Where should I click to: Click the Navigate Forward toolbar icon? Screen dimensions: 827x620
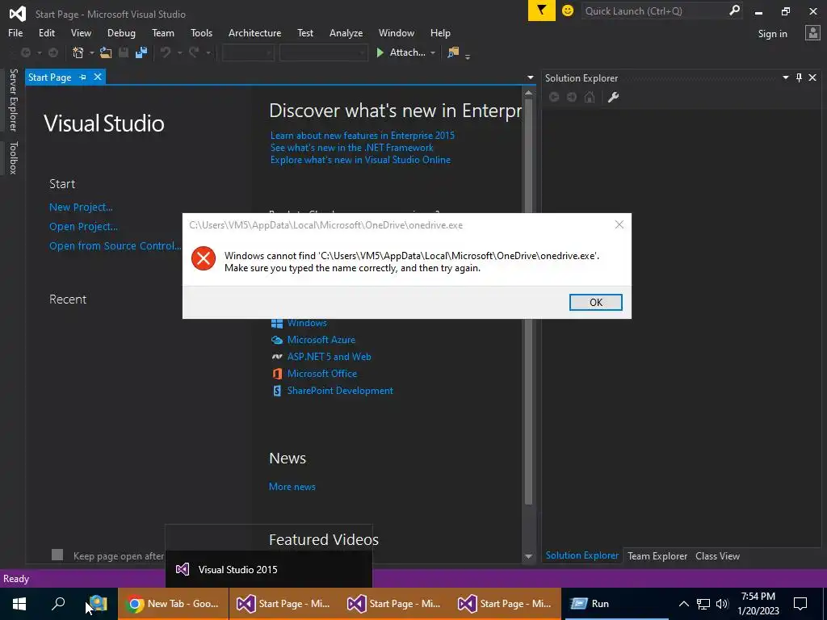click(x=53, y=52)
